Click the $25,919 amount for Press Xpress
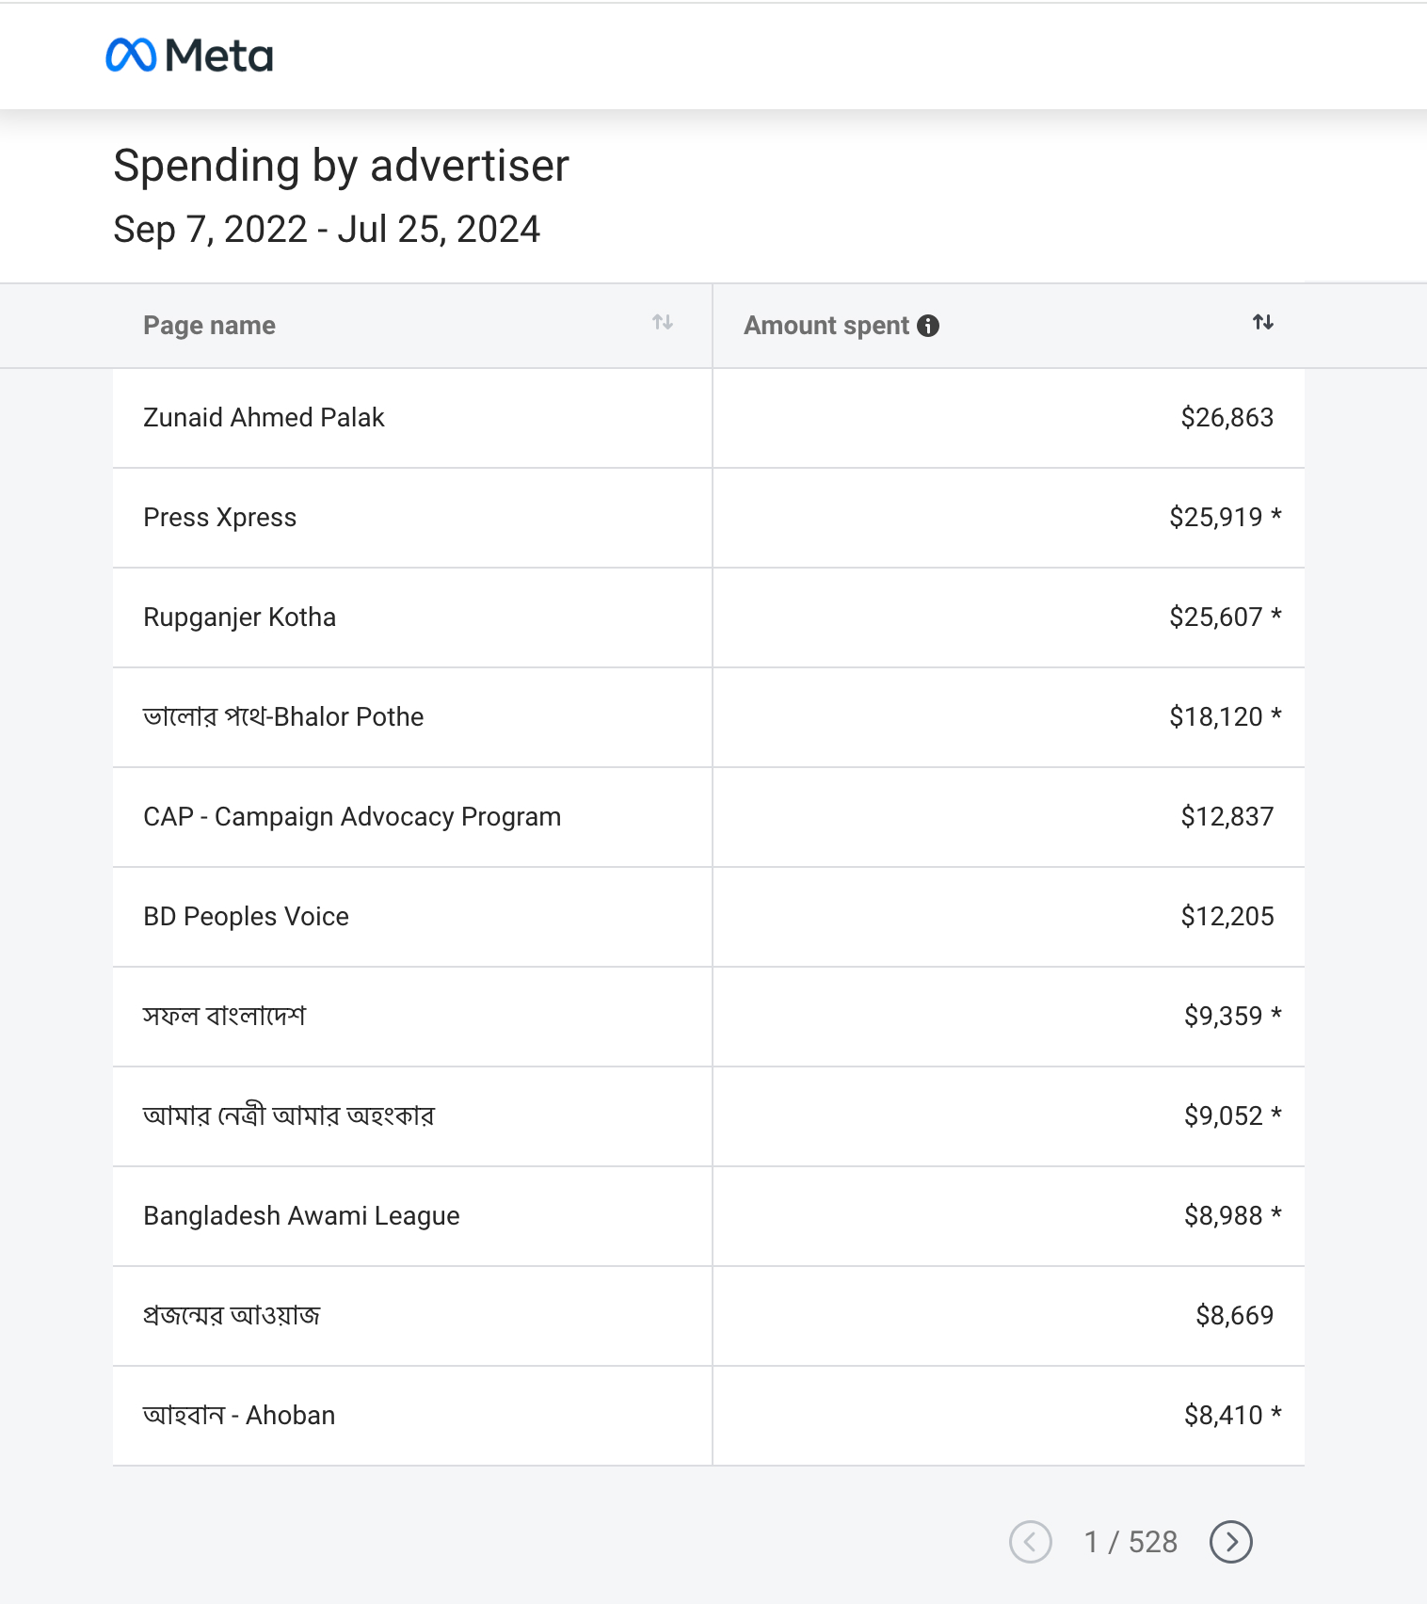 click(1215, 518)
